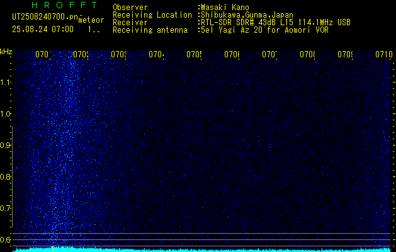Select the filename UT2508240700.pn text

point(45,17)
